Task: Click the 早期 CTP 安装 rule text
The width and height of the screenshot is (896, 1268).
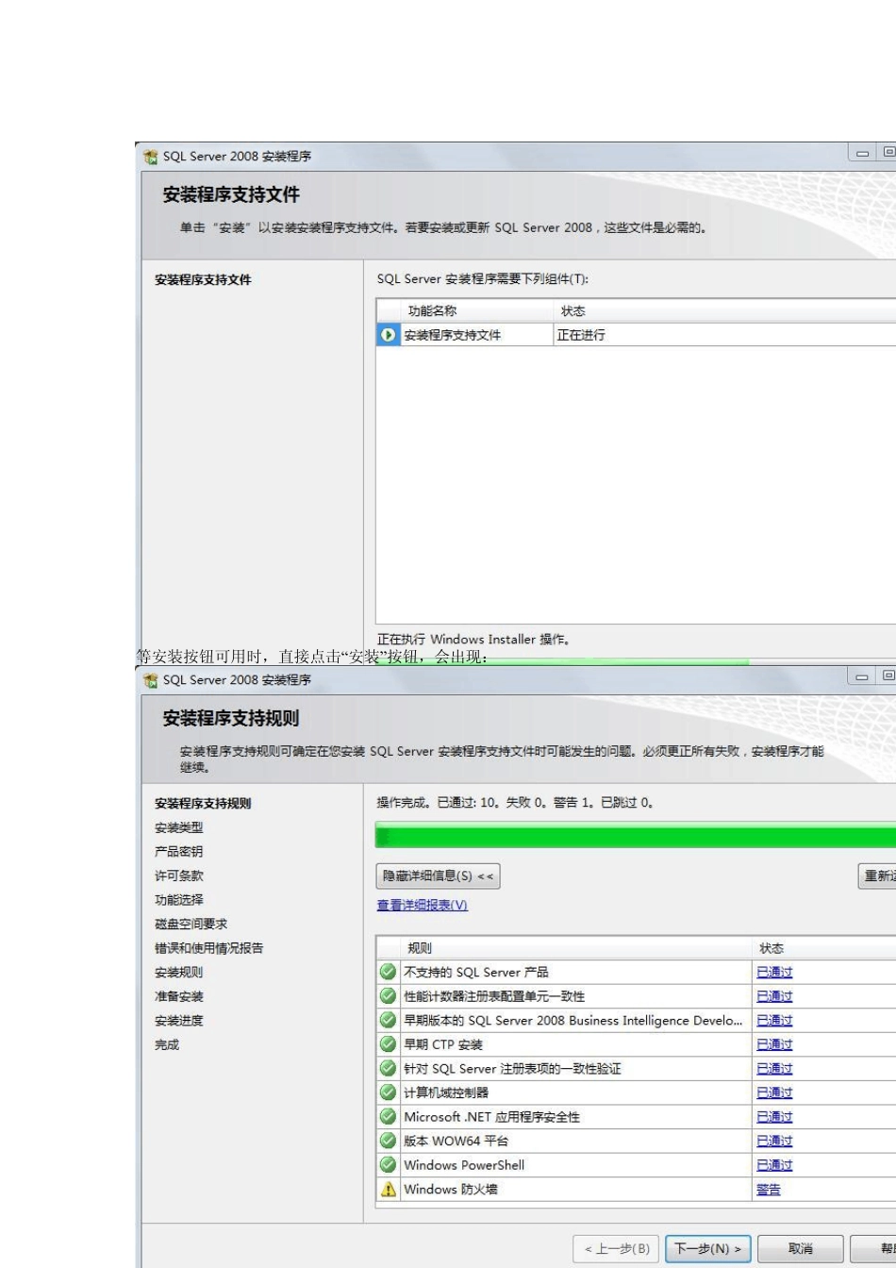Action: coord(443,1044)
